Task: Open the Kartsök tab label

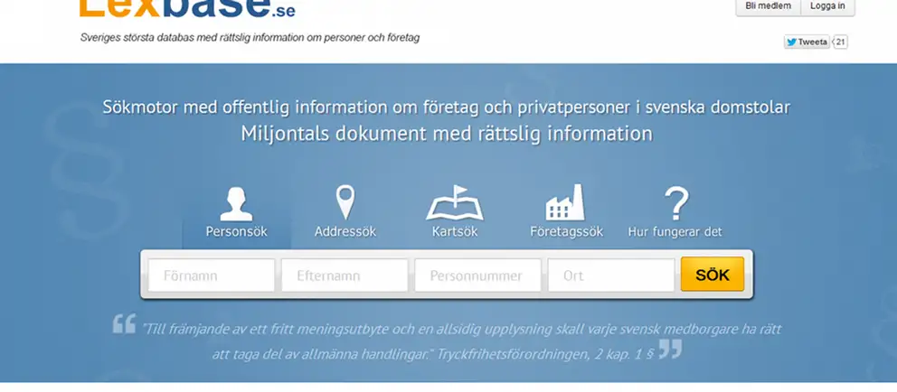Action: tap(455, 232)
